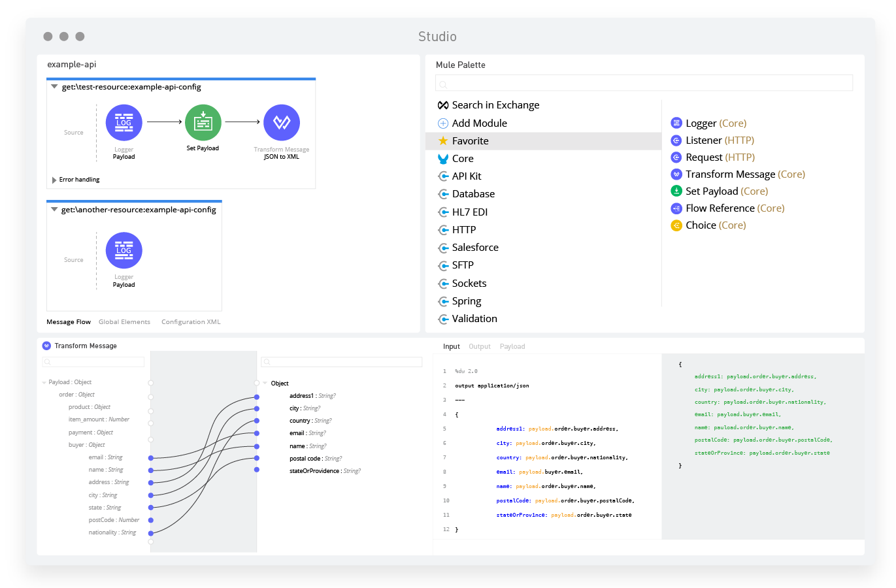Switch to Global Elements tab

(124, 322)
